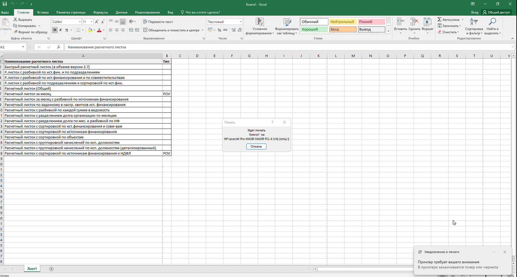The image size is (517, 277).
Task: Close the print notification toast
Action: 504,252
